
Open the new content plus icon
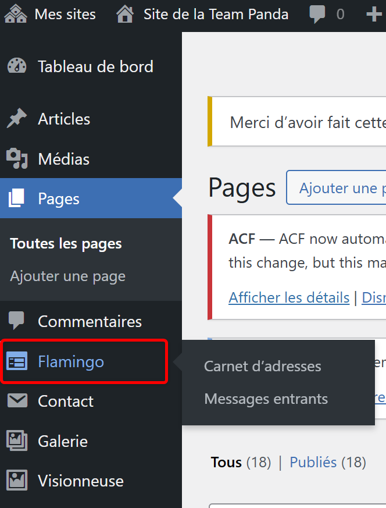click(x=374, y=13)
